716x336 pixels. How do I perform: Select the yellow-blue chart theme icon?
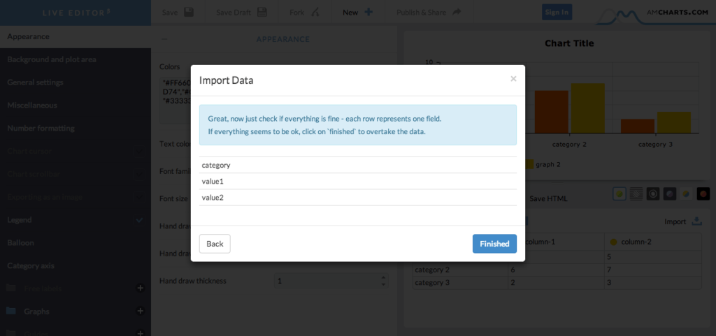click(x=687, y=193)
